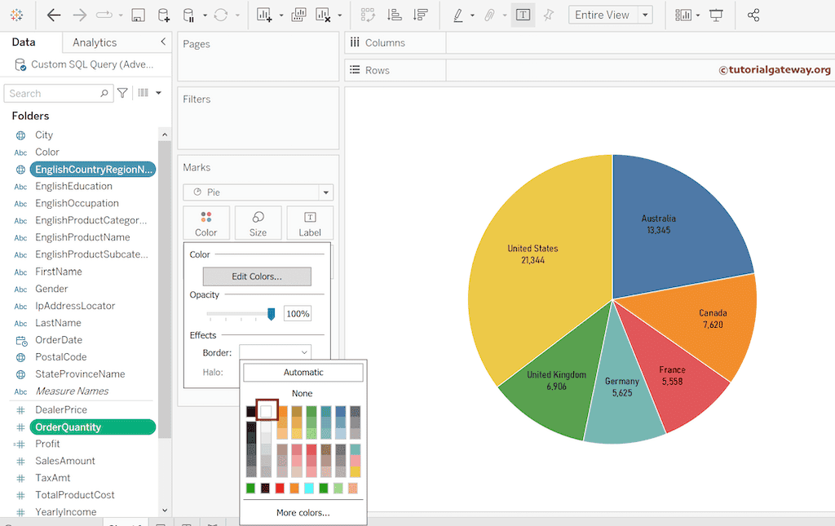The height and width of the screenshot is (526, 835).
Task: Pick the white swatch in color palette
Action: pos(266,411)
